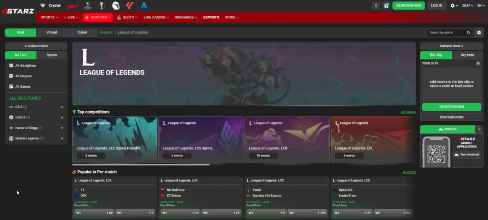Follow the Esports breadcrumb link
The width and height of the screenshot is (488, 220).
click(106, 32)
